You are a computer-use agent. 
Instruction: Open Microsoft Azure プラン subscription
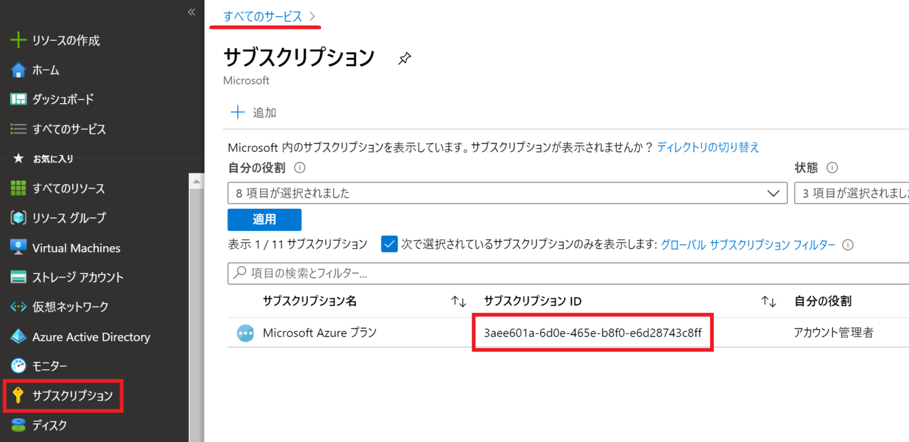[x=320, y=333]
